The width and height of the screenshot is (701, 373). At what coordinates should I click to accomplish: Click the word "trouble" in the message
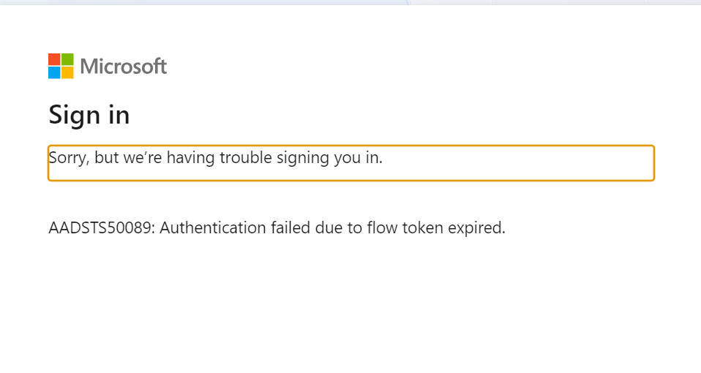point(246,157)
